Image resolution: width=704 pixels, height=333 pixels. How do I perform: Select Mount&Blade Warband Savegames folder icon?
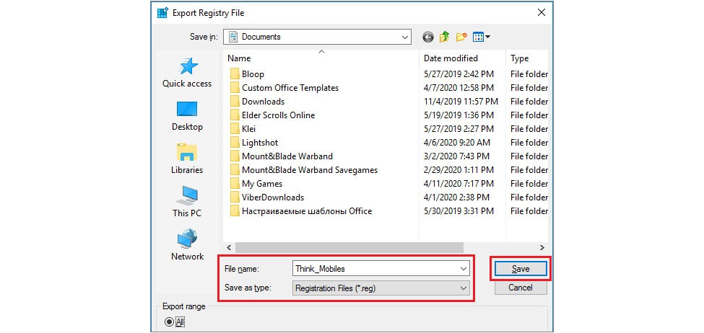click(x=235, y=170)
